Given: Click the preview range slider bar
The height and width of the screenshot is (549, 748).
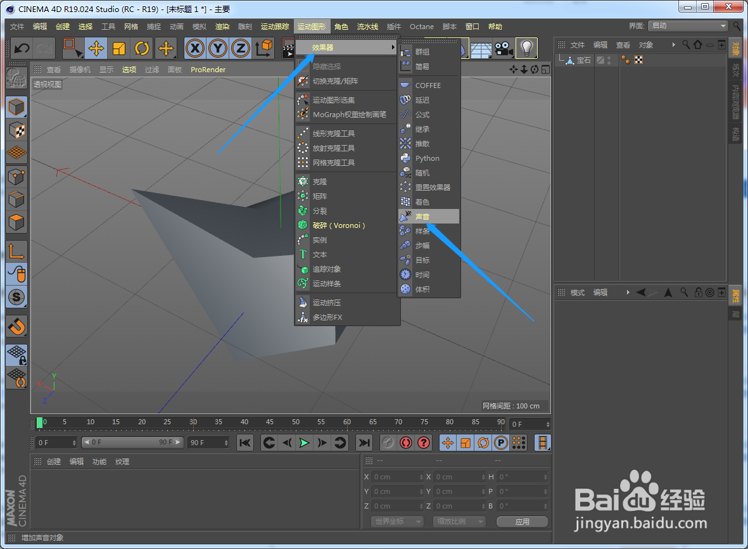Looking at the screenshot, I should pos(132,442).
